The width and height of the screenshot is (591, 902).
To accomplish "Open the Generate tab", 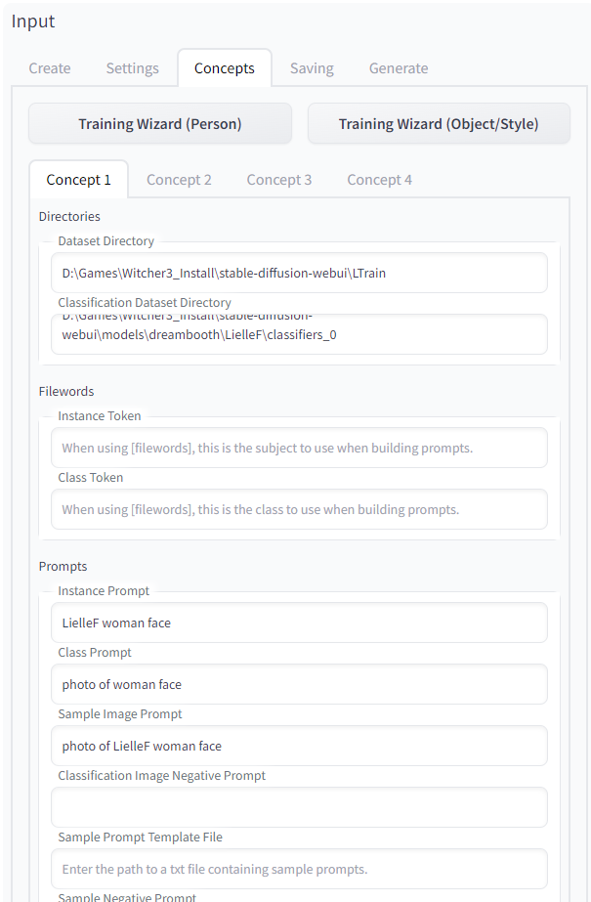I will point(399,68).
